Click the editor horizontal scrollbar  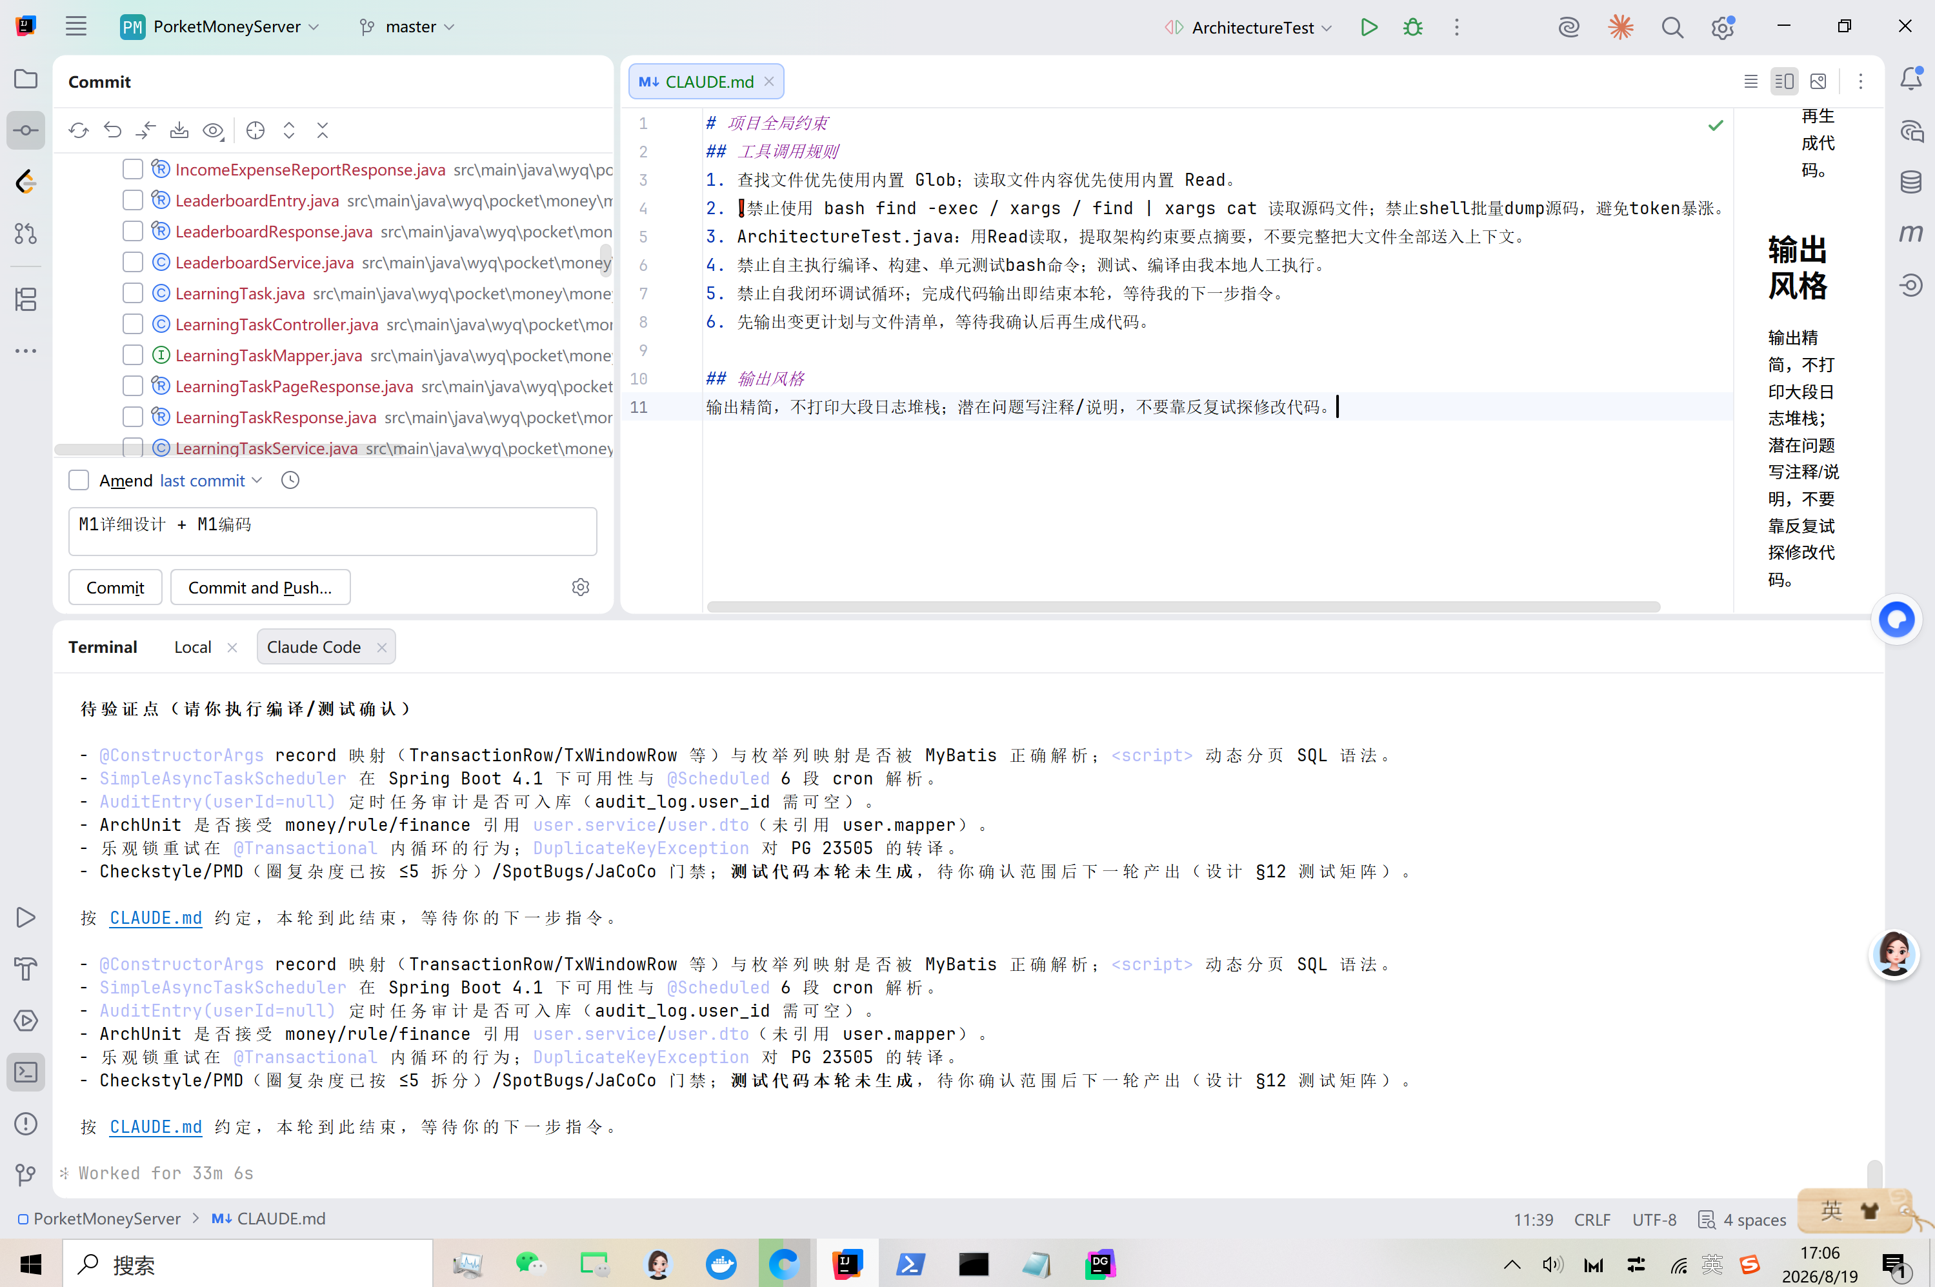click(1183, 606)
